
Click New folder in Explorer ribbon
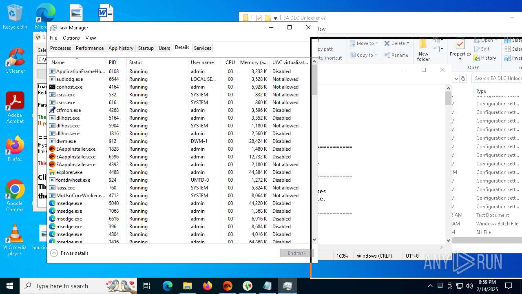click(x=423, y=50)
